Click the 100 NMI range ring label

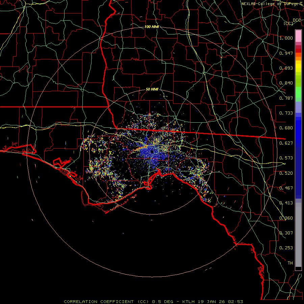point(152,27)
